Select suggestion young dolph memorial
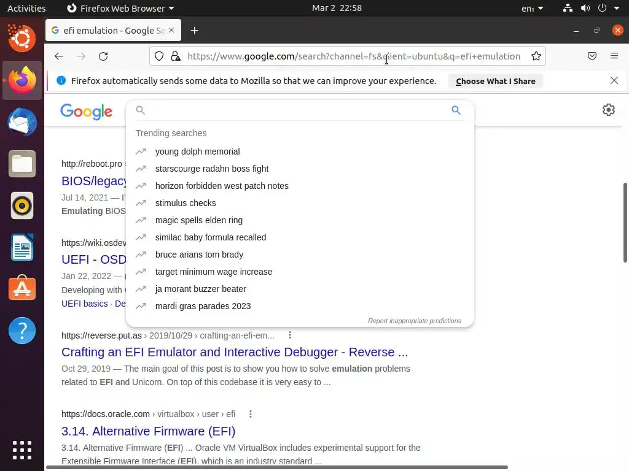 300,151
